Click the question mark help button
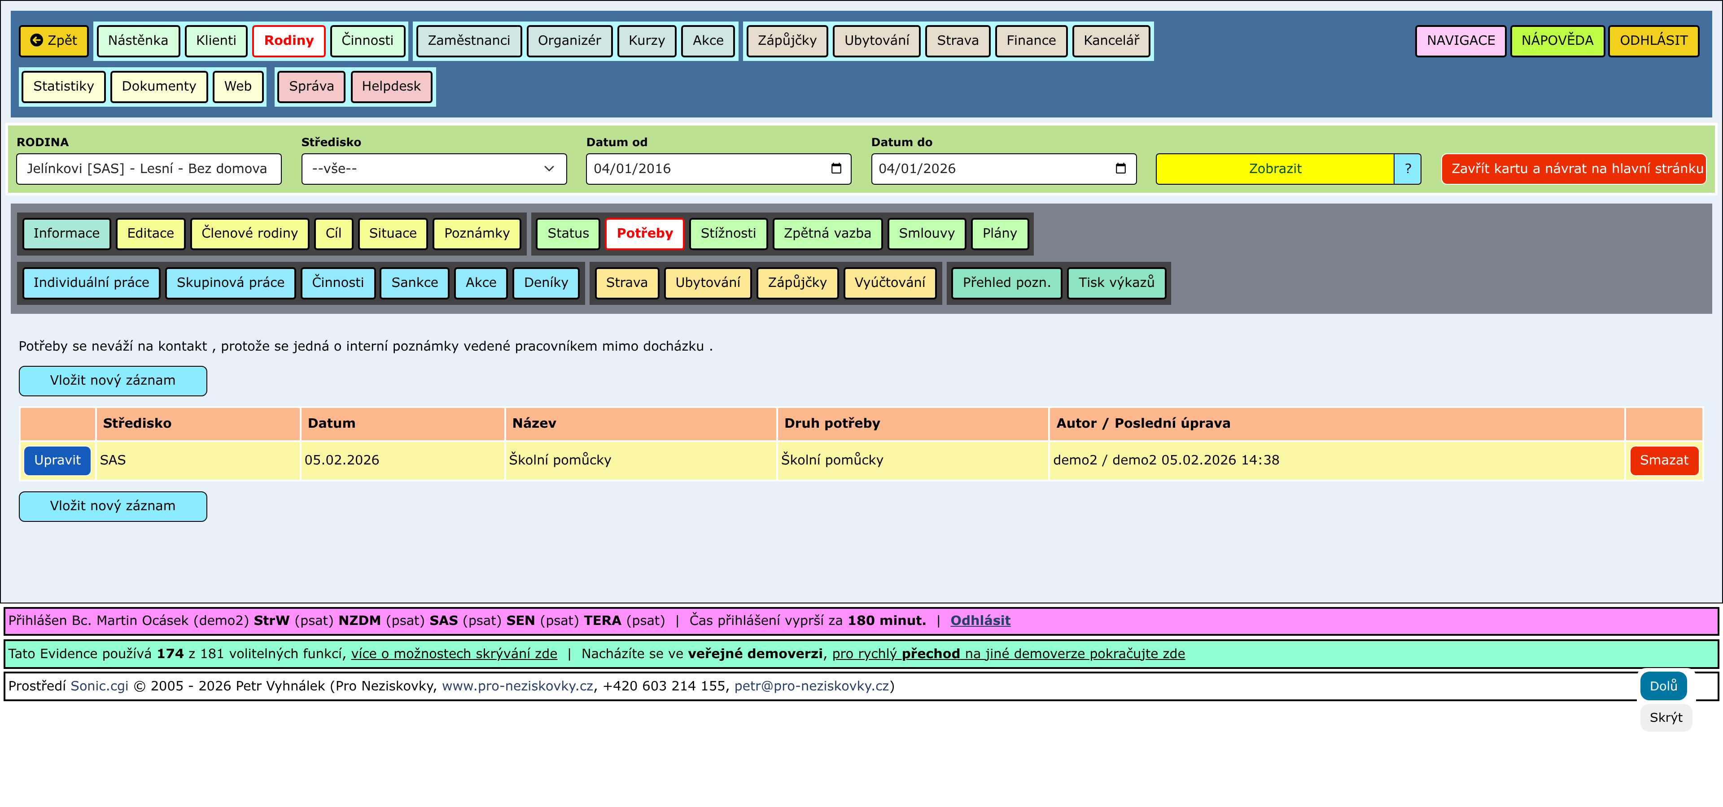Screen dimensions: 1723x807 1407,169
